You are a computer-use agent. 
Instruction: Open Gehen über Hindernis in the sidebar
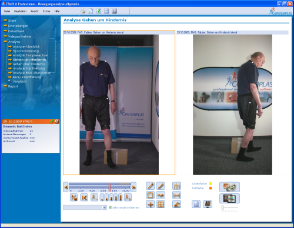29,64
